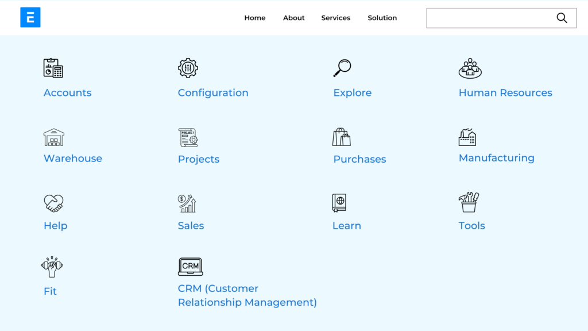Select the Projects document icon

188,137
